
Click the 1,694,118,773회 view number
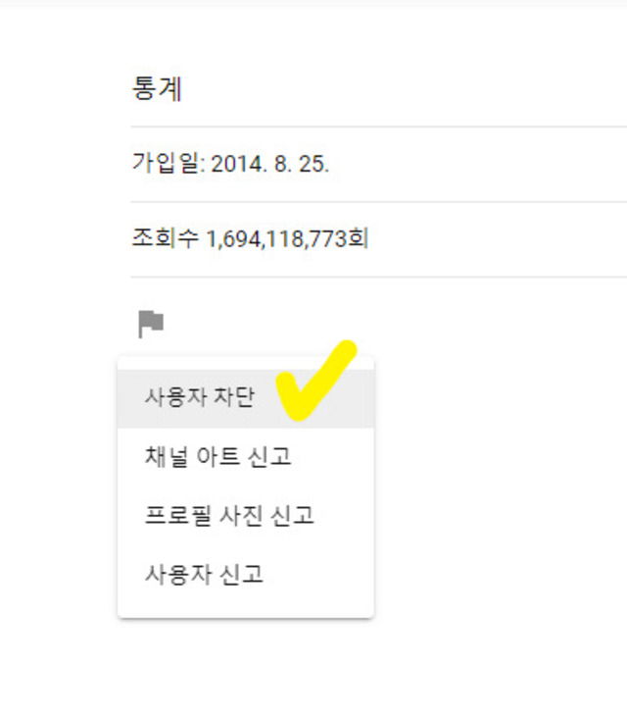pos(287,238)
